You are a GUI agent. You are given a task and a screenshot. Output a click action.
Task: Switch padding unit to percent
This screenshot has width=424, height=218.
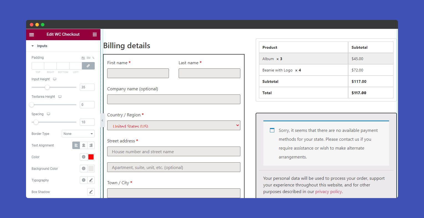pyautogui.click(x=93, y=58)
